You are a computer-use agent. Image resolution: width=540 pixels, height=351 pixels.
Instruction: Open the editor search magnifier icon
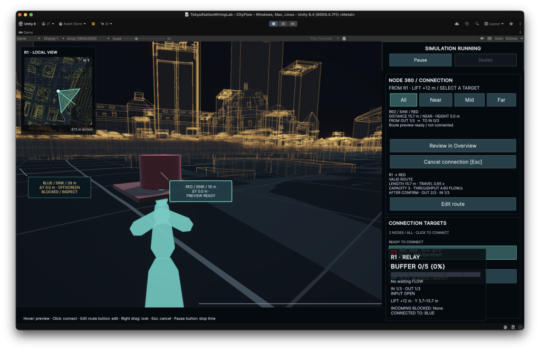point(477,24)
